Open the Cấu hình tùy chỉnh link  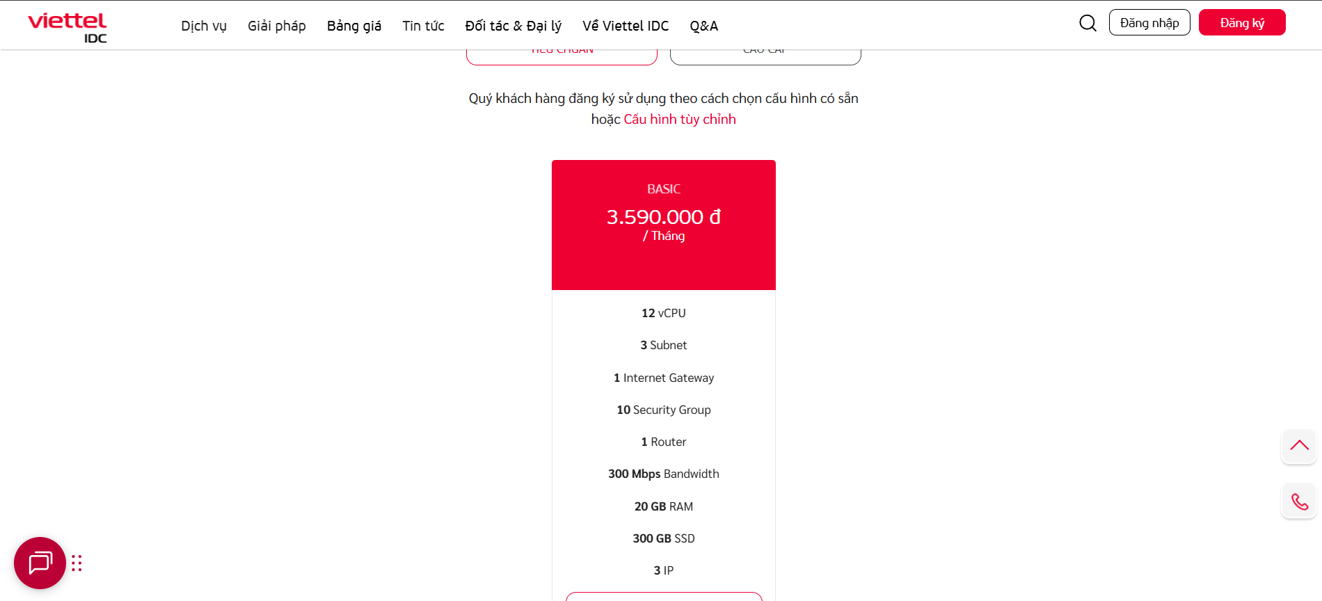pos(680,119)
